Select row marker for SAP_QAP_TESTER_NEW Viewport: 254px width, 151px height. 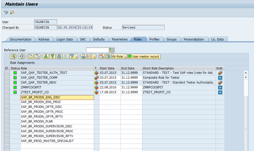pos(7,83)
